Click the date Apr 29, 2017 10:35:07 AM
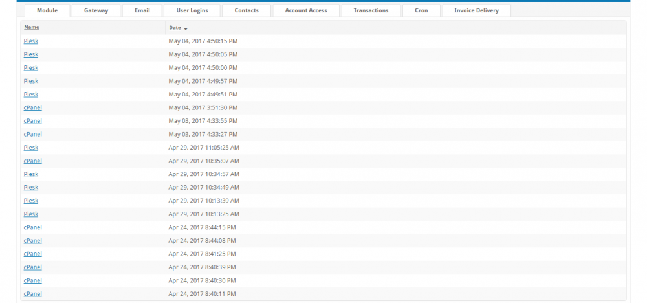The image size is (647, 303). point(204,161)
